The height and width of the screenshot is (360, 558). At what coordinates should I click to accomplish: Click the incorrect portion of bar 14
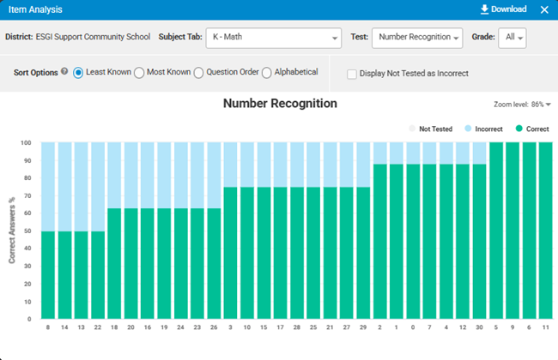coord(64,186)
